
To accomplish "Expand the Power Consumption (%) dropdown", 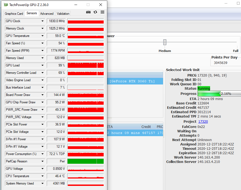I will click(43, 154).
